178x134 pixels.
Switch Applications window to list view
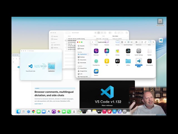pos(125,42)
